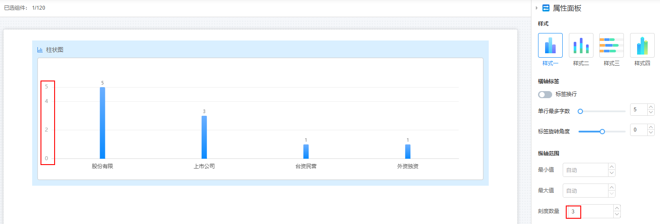Click the 样式一 label text
Screen dimensions: 660x224
pos(550,63)
